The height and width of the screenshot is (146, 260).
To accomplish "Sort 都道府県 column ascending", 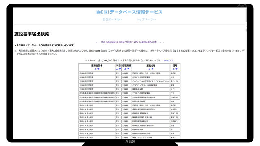I will pyautogui.click(x=125, y=69).
